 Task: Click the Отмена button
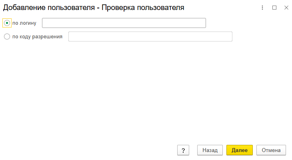click(x=271, y=150)
